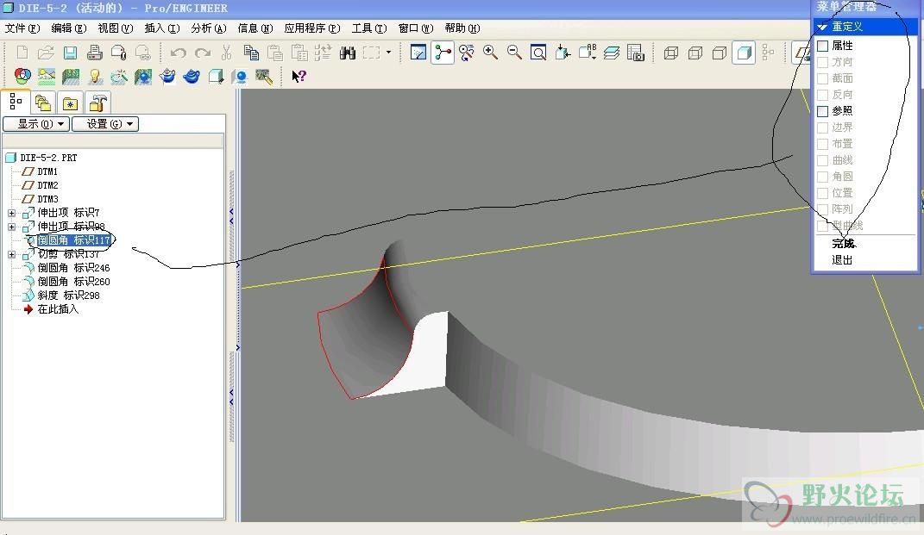Click the Redo arrow icon
This screenshot has width=924, height=535.
coord(202,53)
